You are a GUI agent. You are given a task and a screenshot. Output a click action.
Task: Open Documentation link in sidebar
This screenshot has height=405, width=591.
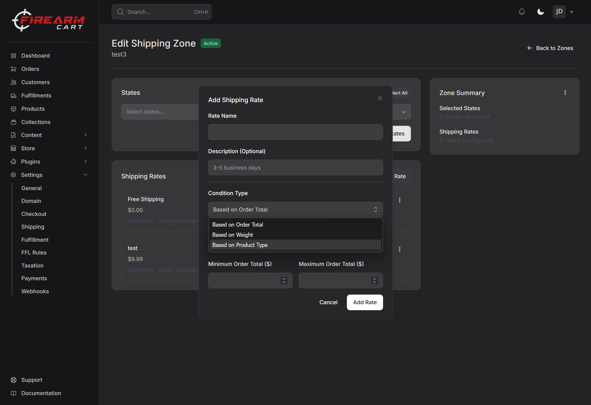[41, 393]
